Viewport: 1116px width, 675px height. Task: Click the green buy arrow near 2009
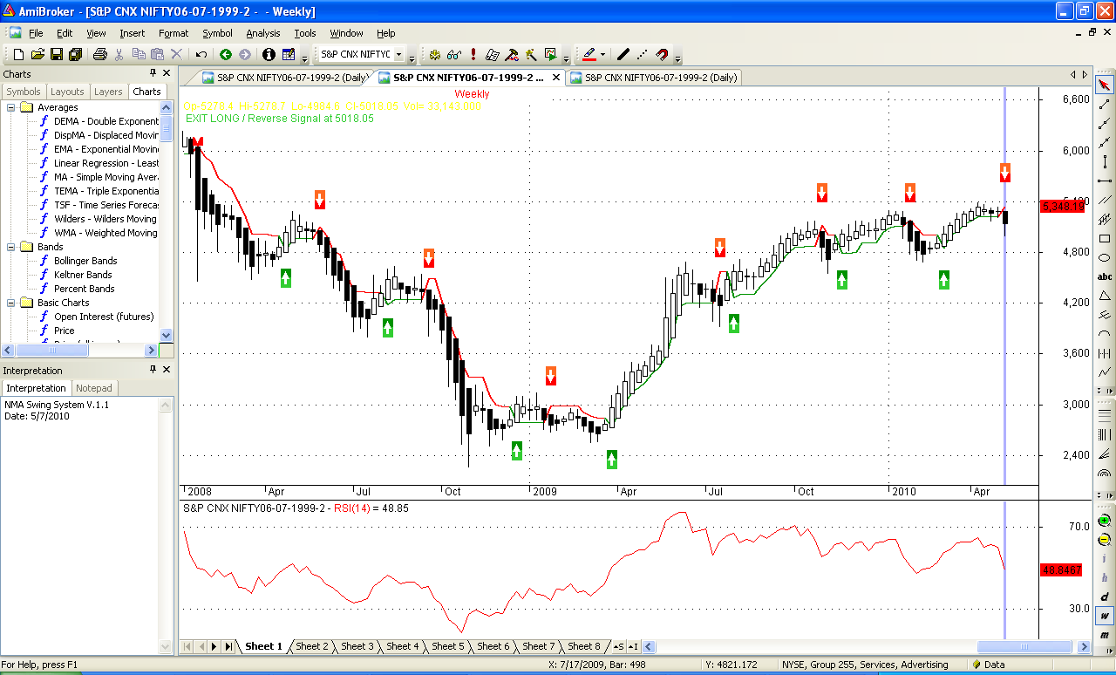coord(517,450)
